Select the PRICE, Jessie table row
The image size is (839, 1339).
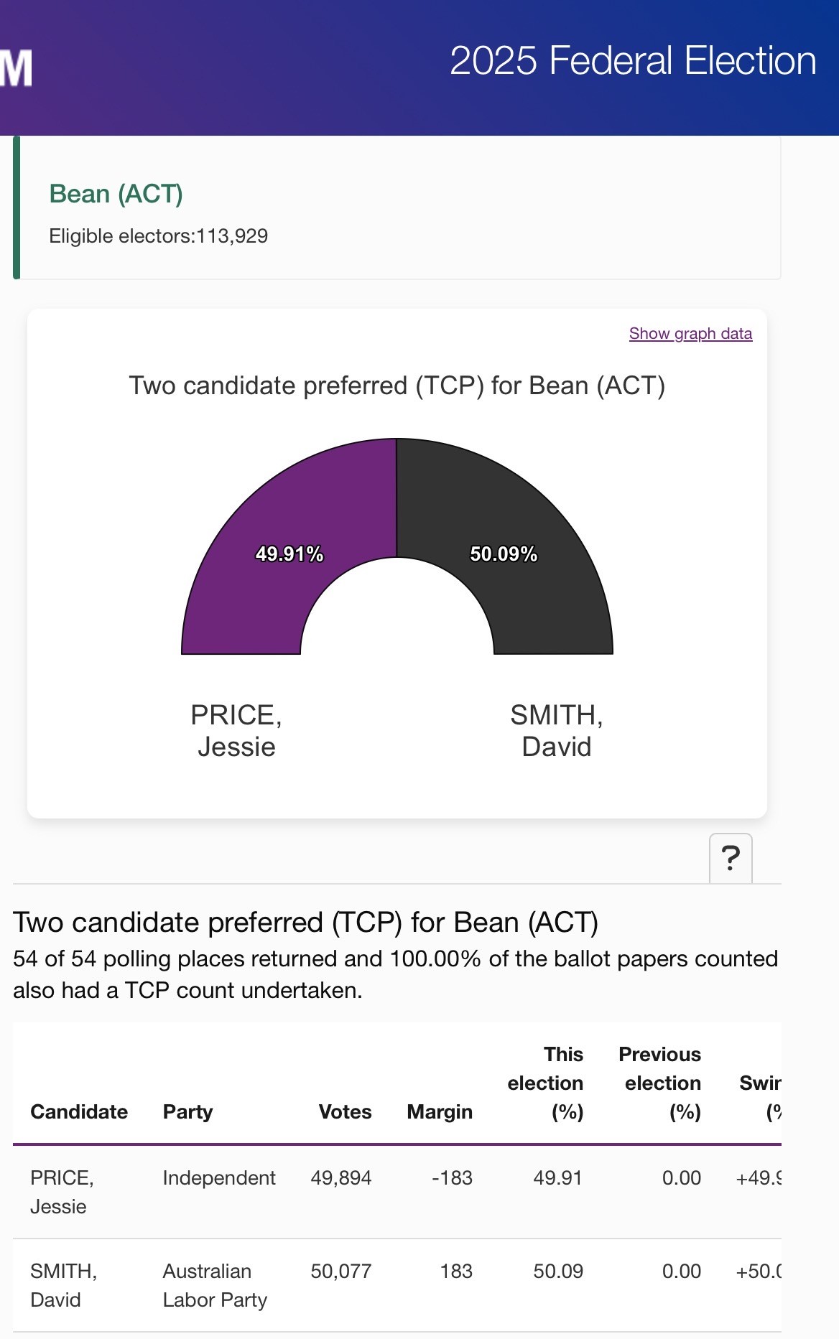click(x=397, y=1192)
